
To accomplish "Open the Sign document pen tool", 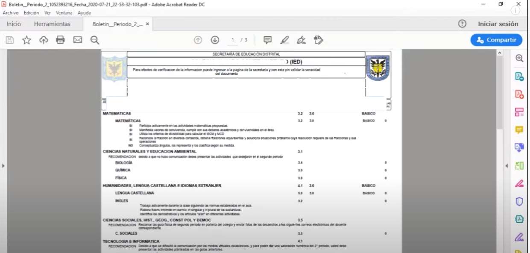I will 301,40.
